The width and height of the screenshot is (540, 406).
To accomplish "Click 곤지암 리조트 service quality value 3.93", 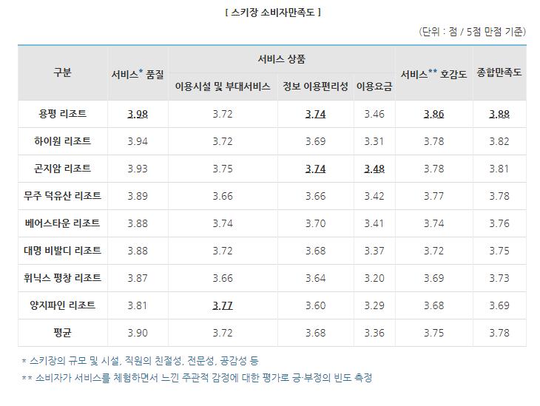I will (138, 169).
